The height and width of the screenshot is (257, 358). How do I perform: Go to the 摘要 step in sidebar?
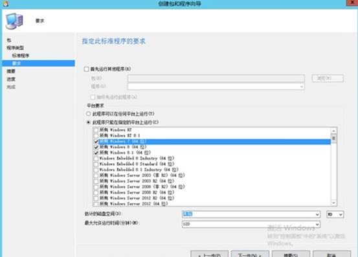(x=11, y=71)
